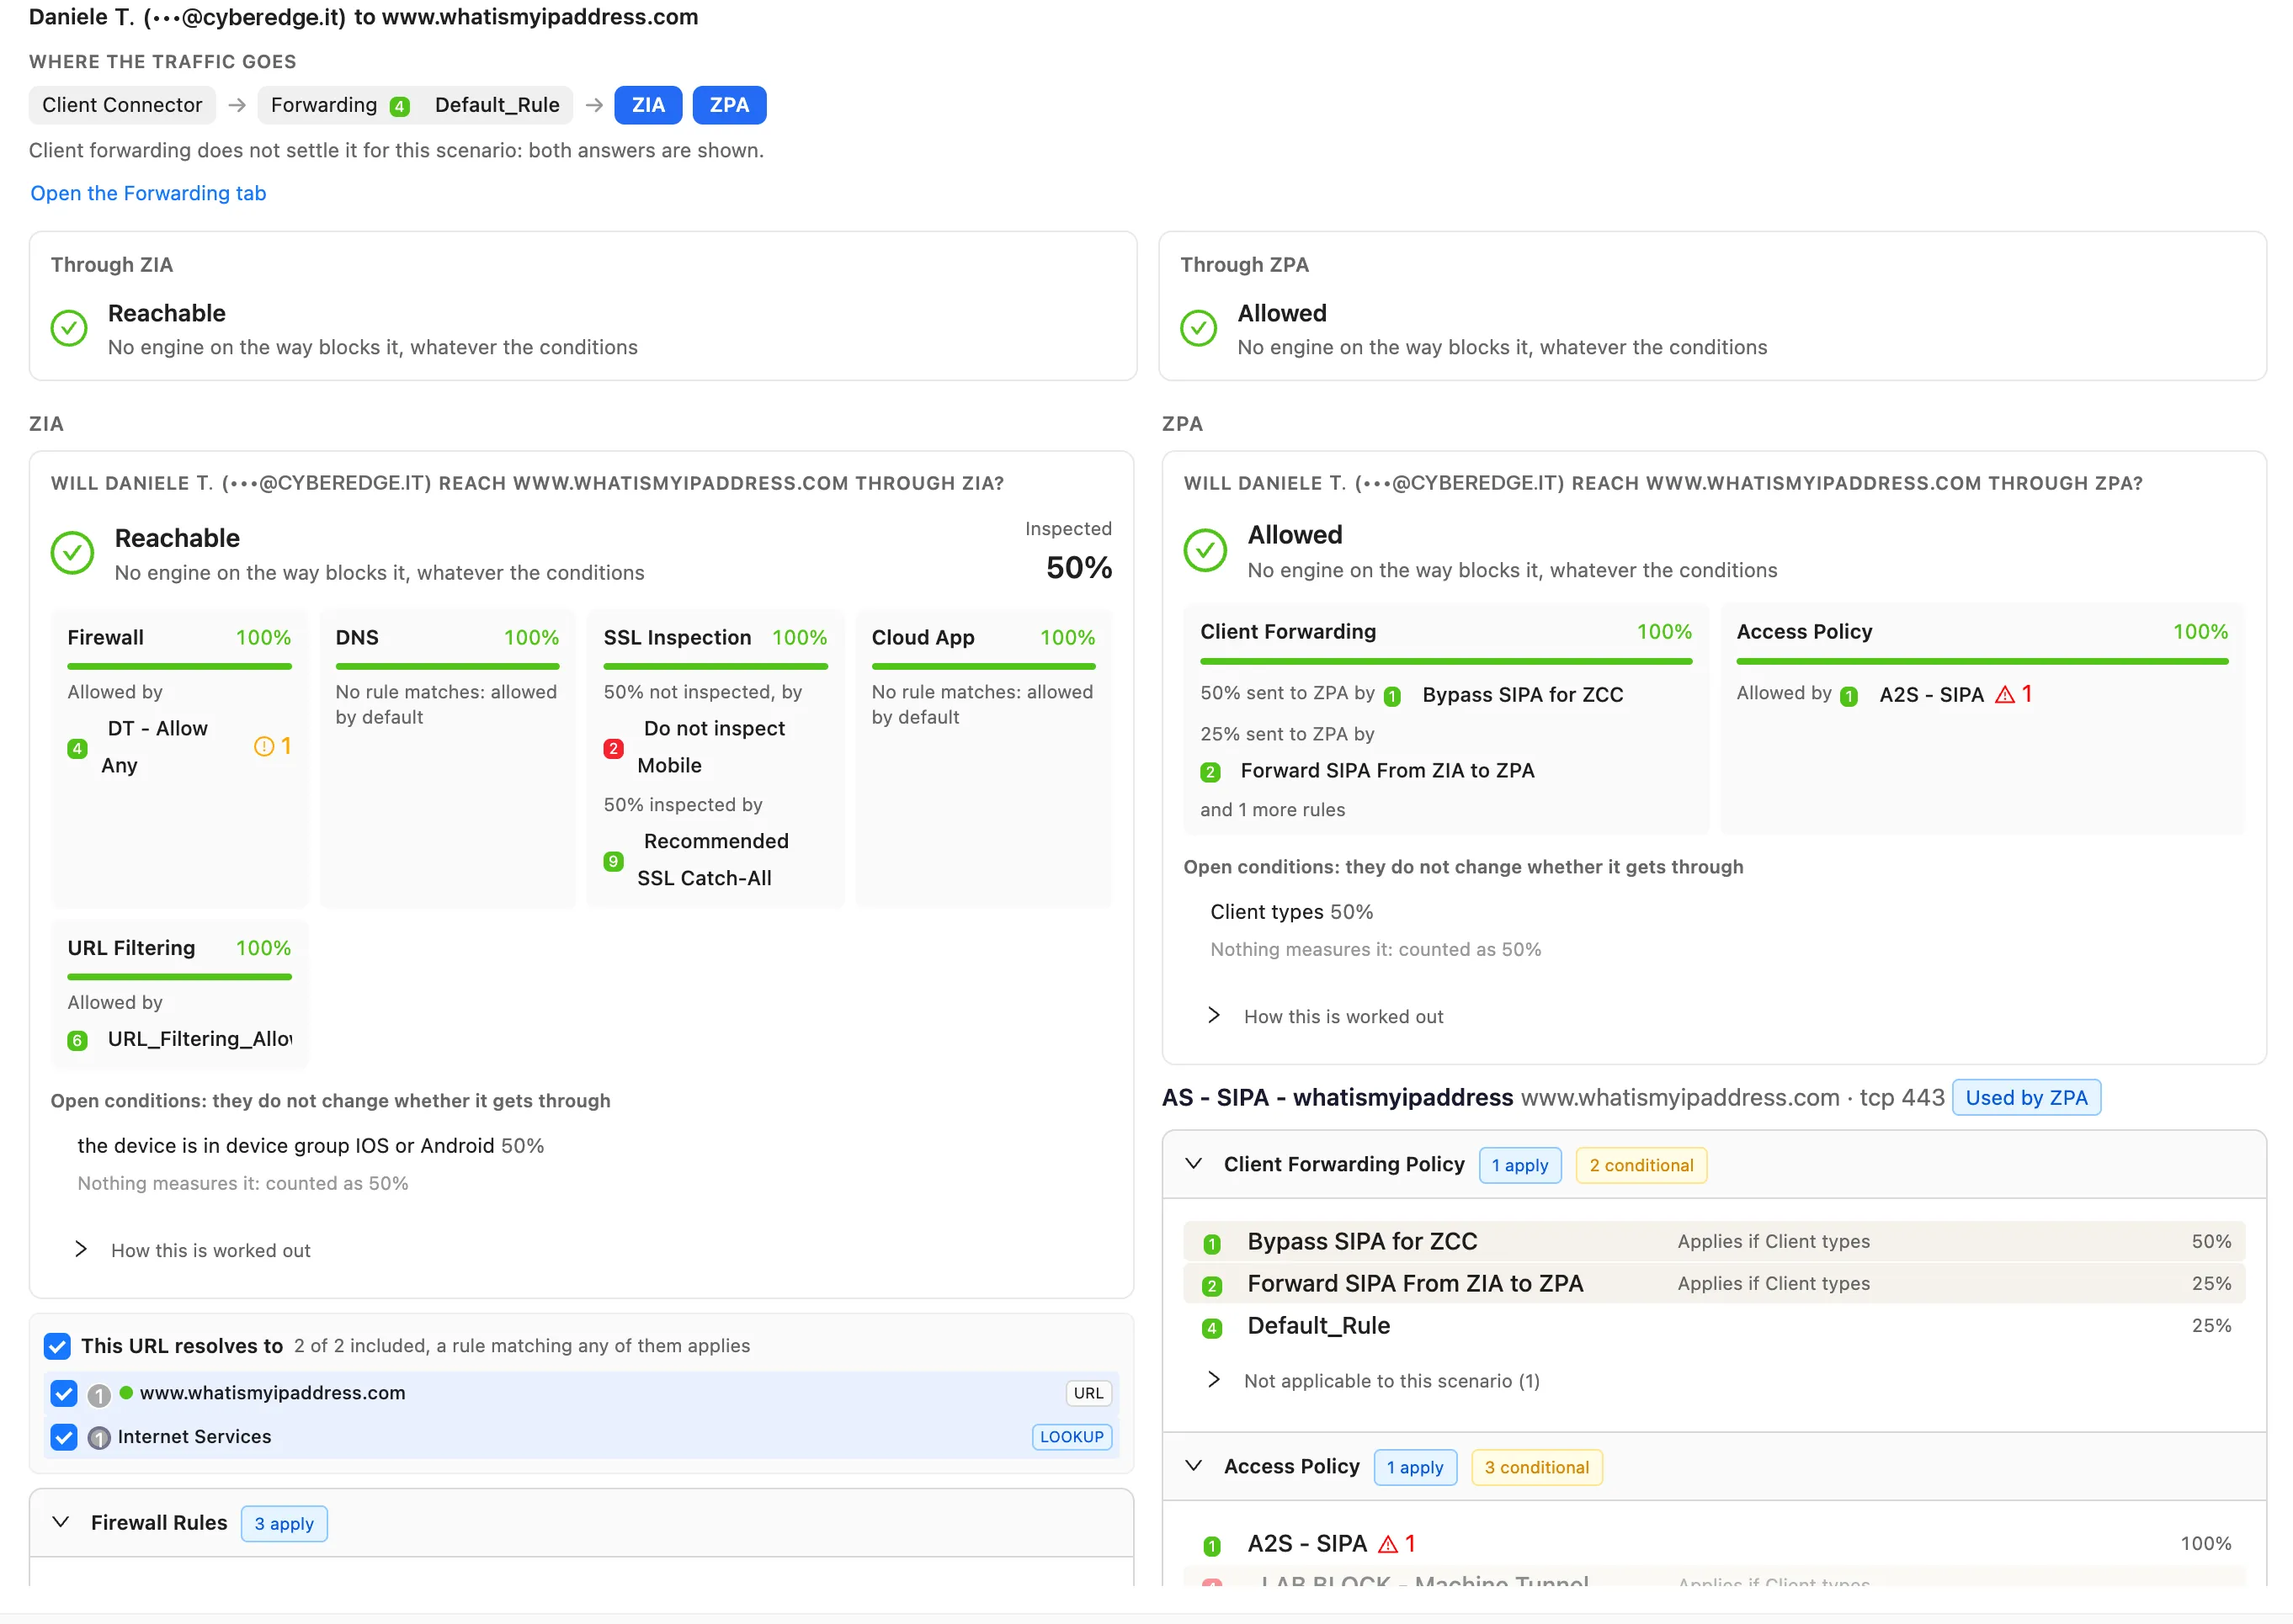2293x1624 pixels.
Task: Click the arrow between Client Connector and Forwarding
Action: (x=237, y=105)
